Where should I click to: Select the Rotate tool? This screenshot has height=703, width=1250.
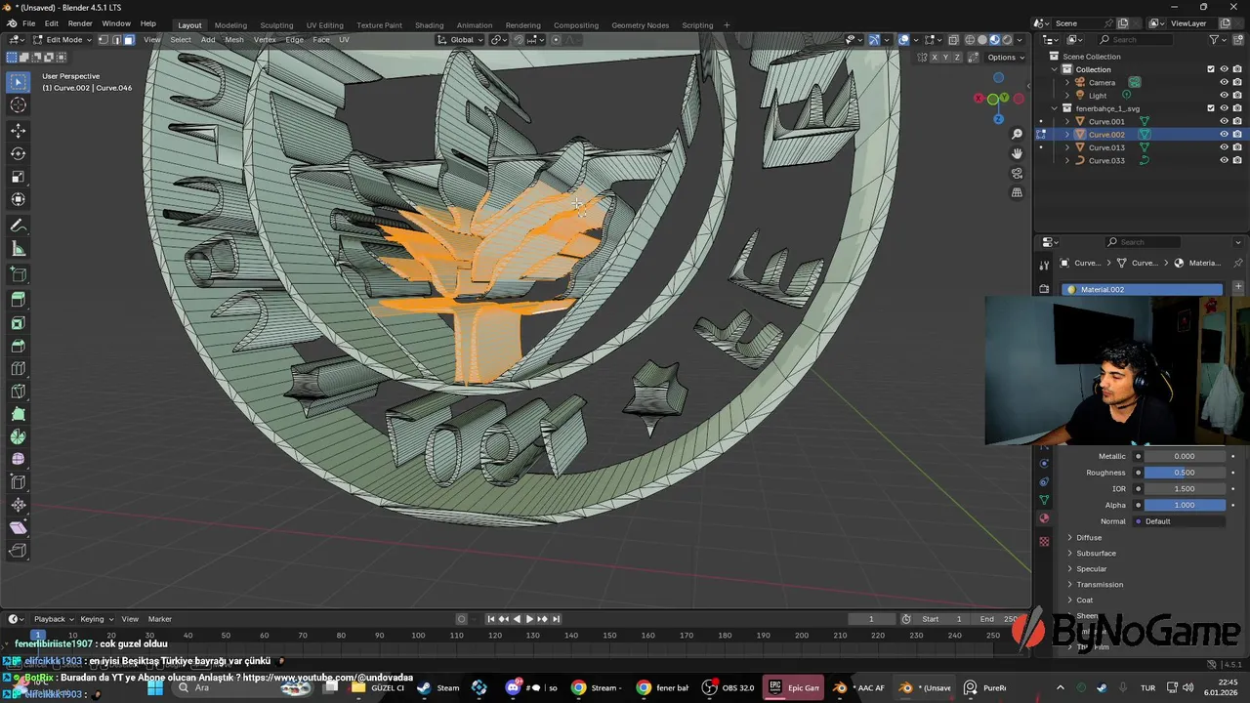[x=18, y=153]
